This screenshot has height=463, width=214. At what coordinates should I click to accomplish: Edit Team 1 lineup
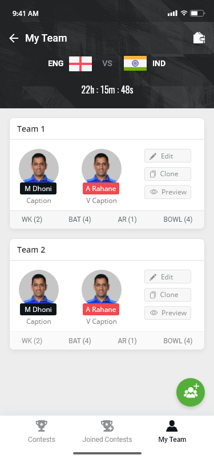point(168,156)
